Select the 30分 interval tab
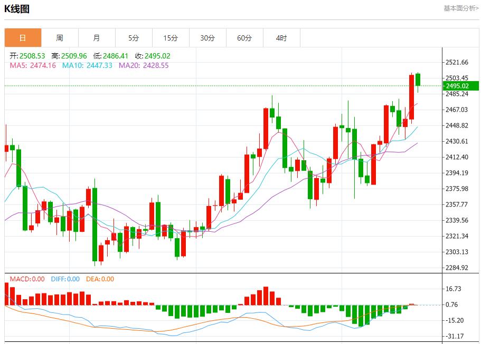Viewport: 481px width, 344px height. click(208, 38)
